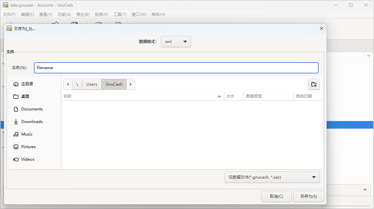Open Pictures in the sidebar
Screen dimensions: 374x209
click(x=28, y=147)
